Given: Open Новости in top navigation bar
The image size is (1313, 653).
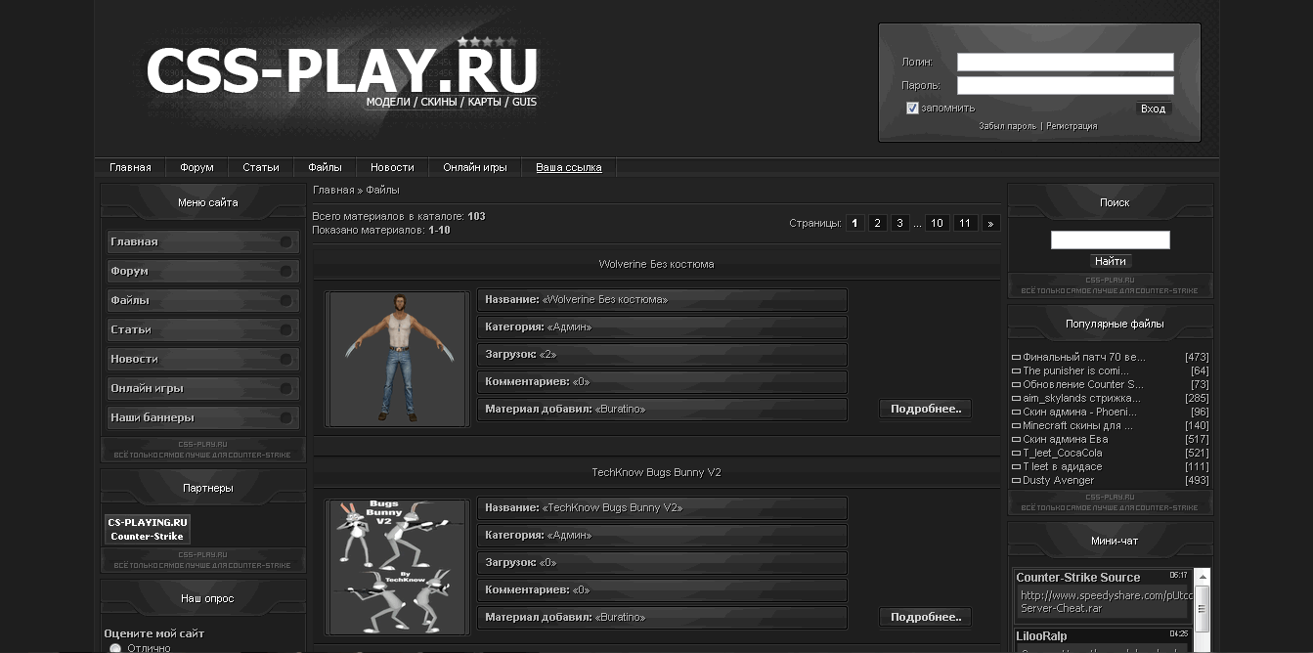Looking at the screenshot, I should click(392, 167).
